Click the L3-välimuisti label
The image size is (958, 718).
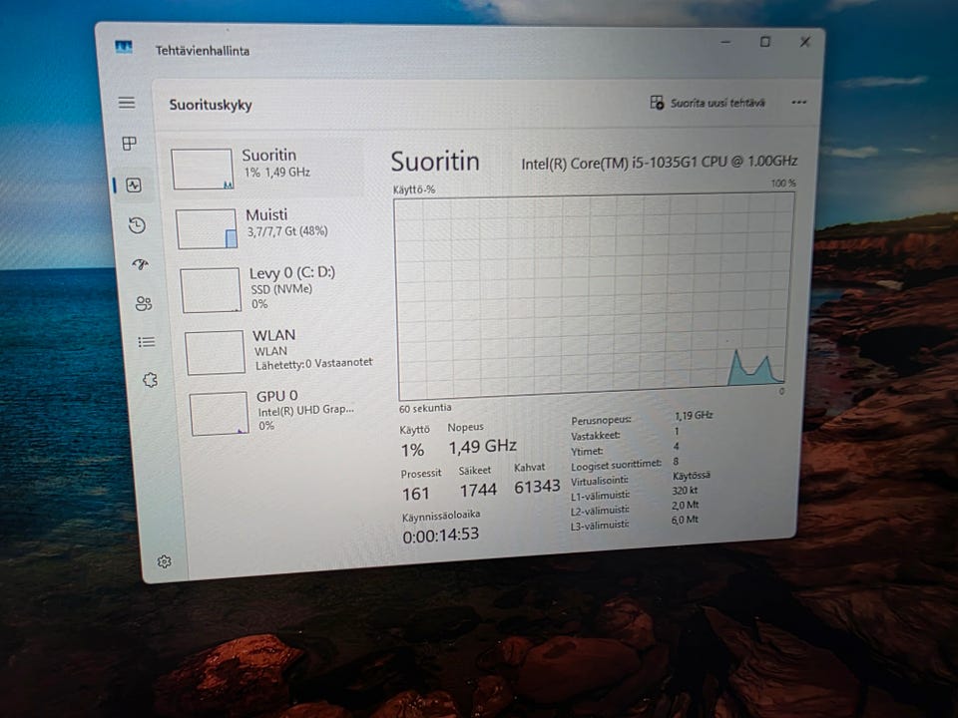pos(600,525)
